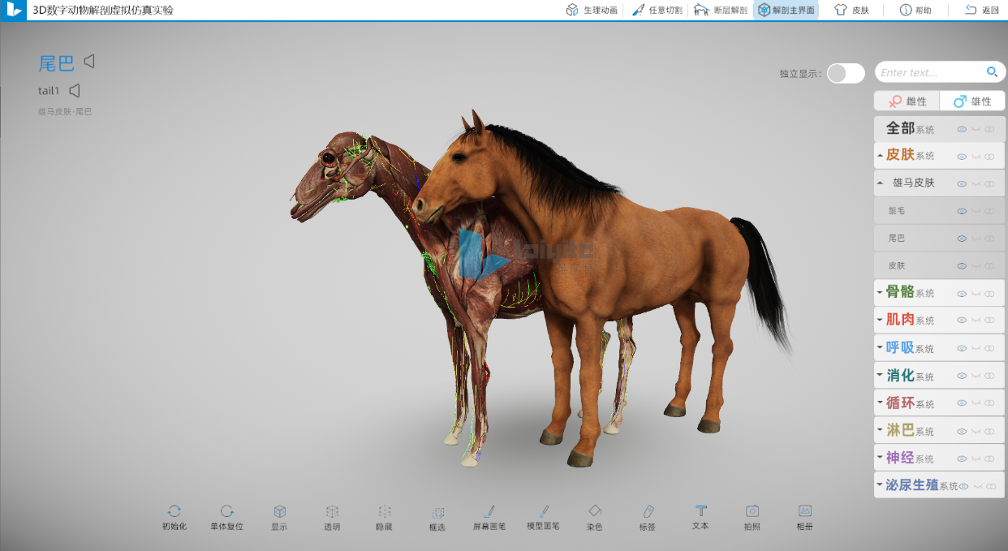1008x551 pixels.
Task: Click the eye icon for 鬃毛
Action: point(962,211)
